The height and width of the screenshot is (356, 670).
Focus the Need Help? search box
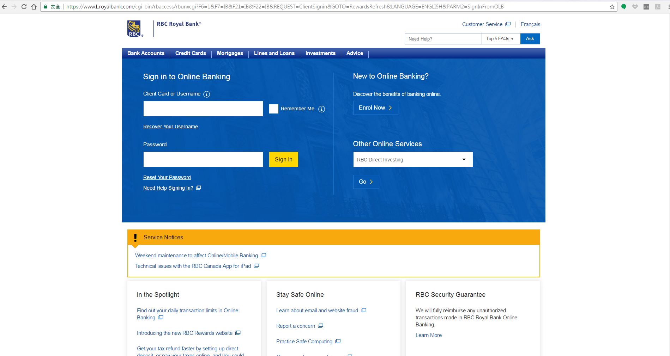(443, 39)
